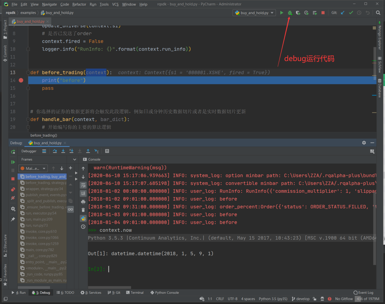385x304 pixels.
Task: Switch to the 4: Run tab
Action: tap(19, 292)
